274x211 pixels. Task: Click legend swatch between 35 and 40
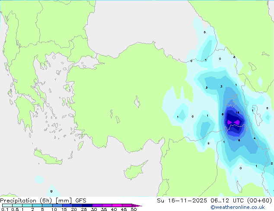coord(107,205)
